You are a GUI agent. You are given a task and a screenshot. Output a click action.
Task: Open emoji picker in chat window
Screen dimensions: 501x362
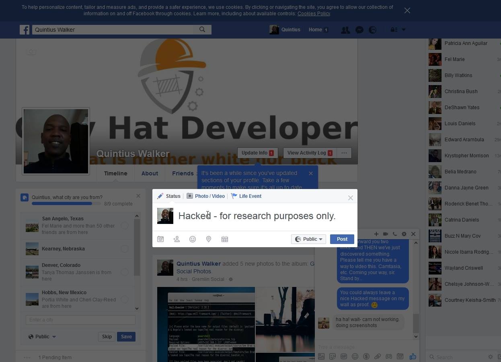pyautogui.click(x=355, y=356)
